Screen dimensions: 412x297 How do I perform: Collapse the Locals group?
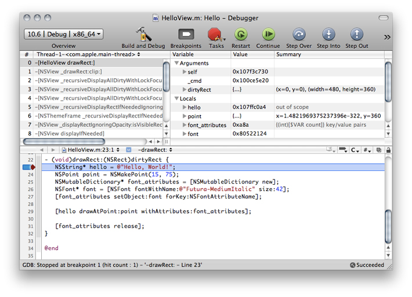(x=176, y=98)
